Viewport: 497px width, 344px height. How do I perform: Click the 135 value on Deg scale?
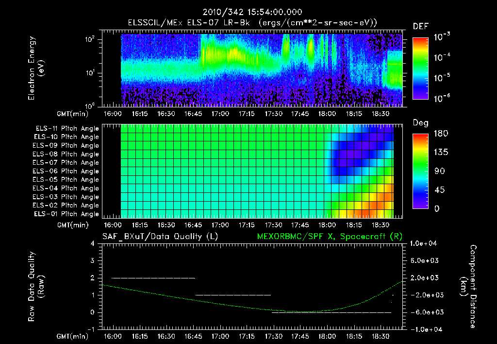[441, 152]
